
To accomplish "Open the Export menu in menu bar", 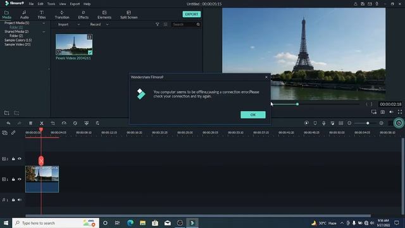I will [75, 4].
